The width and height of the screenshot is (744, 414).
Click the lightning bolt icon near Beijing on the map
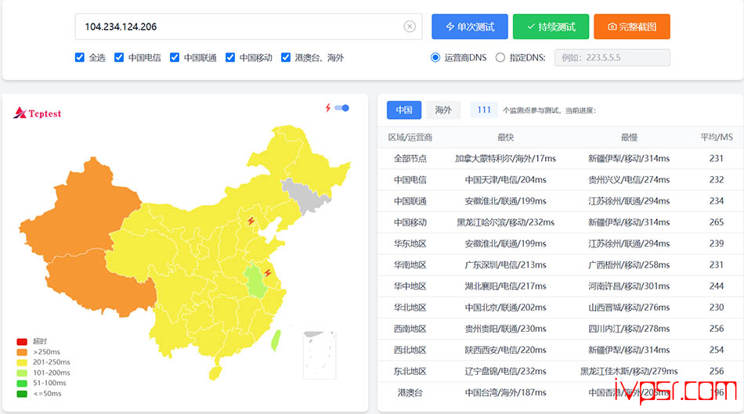click(251, 221)
